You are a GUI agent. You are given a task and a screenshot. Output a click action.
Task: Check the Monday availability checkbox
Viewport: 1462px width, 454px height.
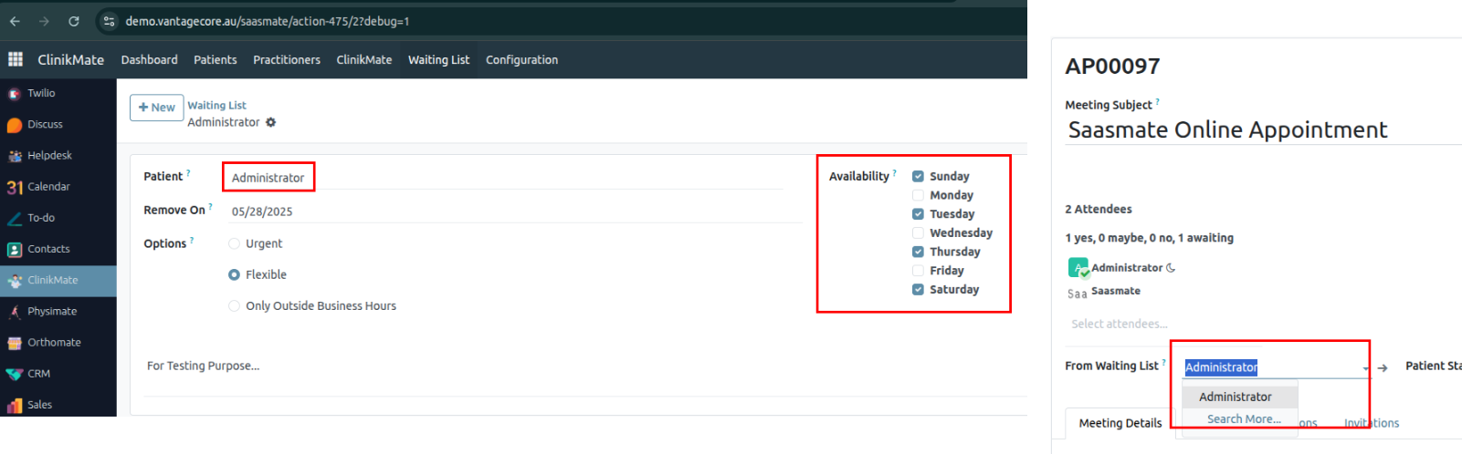(x=918, y=195)
